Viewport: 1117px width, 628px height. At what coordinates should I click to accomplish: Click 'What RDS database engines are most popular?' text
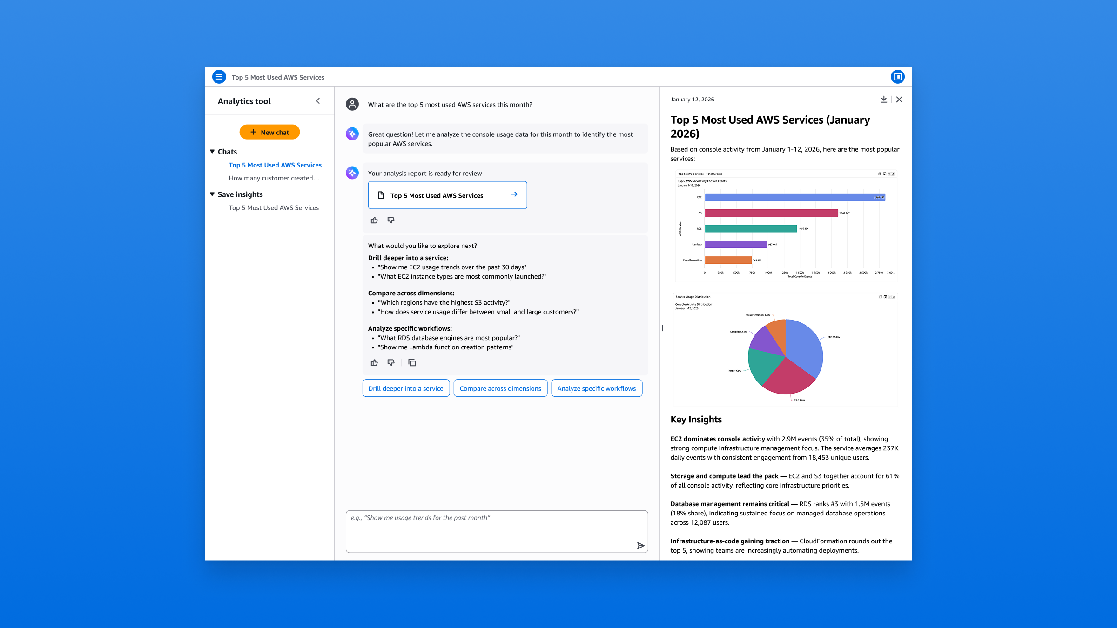(x=449, y=338)
